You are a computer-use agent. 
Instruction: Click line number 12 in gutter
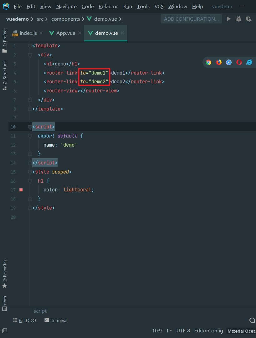pos(13,145)
